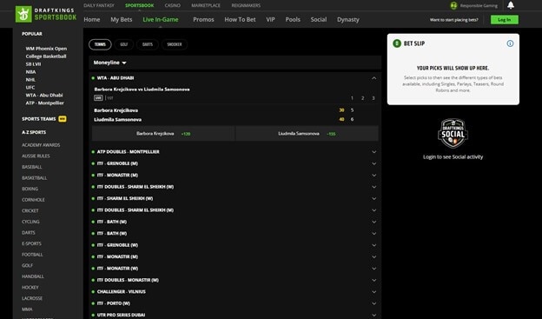Click the DraftKings Sportsbook logo
Screen dimensions: 542x319
click(x=46, y=14)
